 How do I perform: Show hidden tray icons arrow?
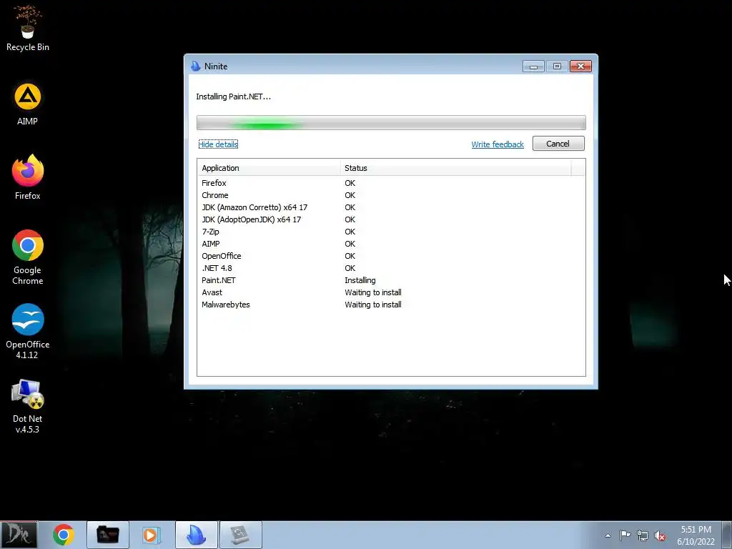(x=608, y=535)
